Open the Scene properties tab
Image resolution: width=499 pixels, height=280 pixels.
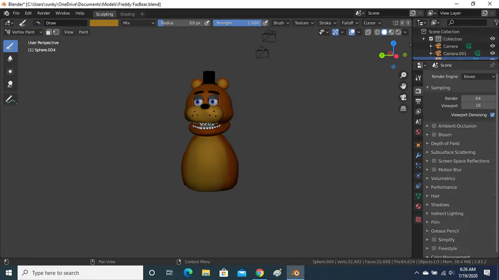418,122
